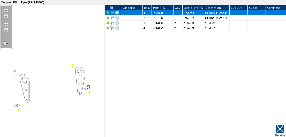Viewport: 286px width, 137px height.
Task: Select item 3 parts number 2314J003
Action: (162, 23)
